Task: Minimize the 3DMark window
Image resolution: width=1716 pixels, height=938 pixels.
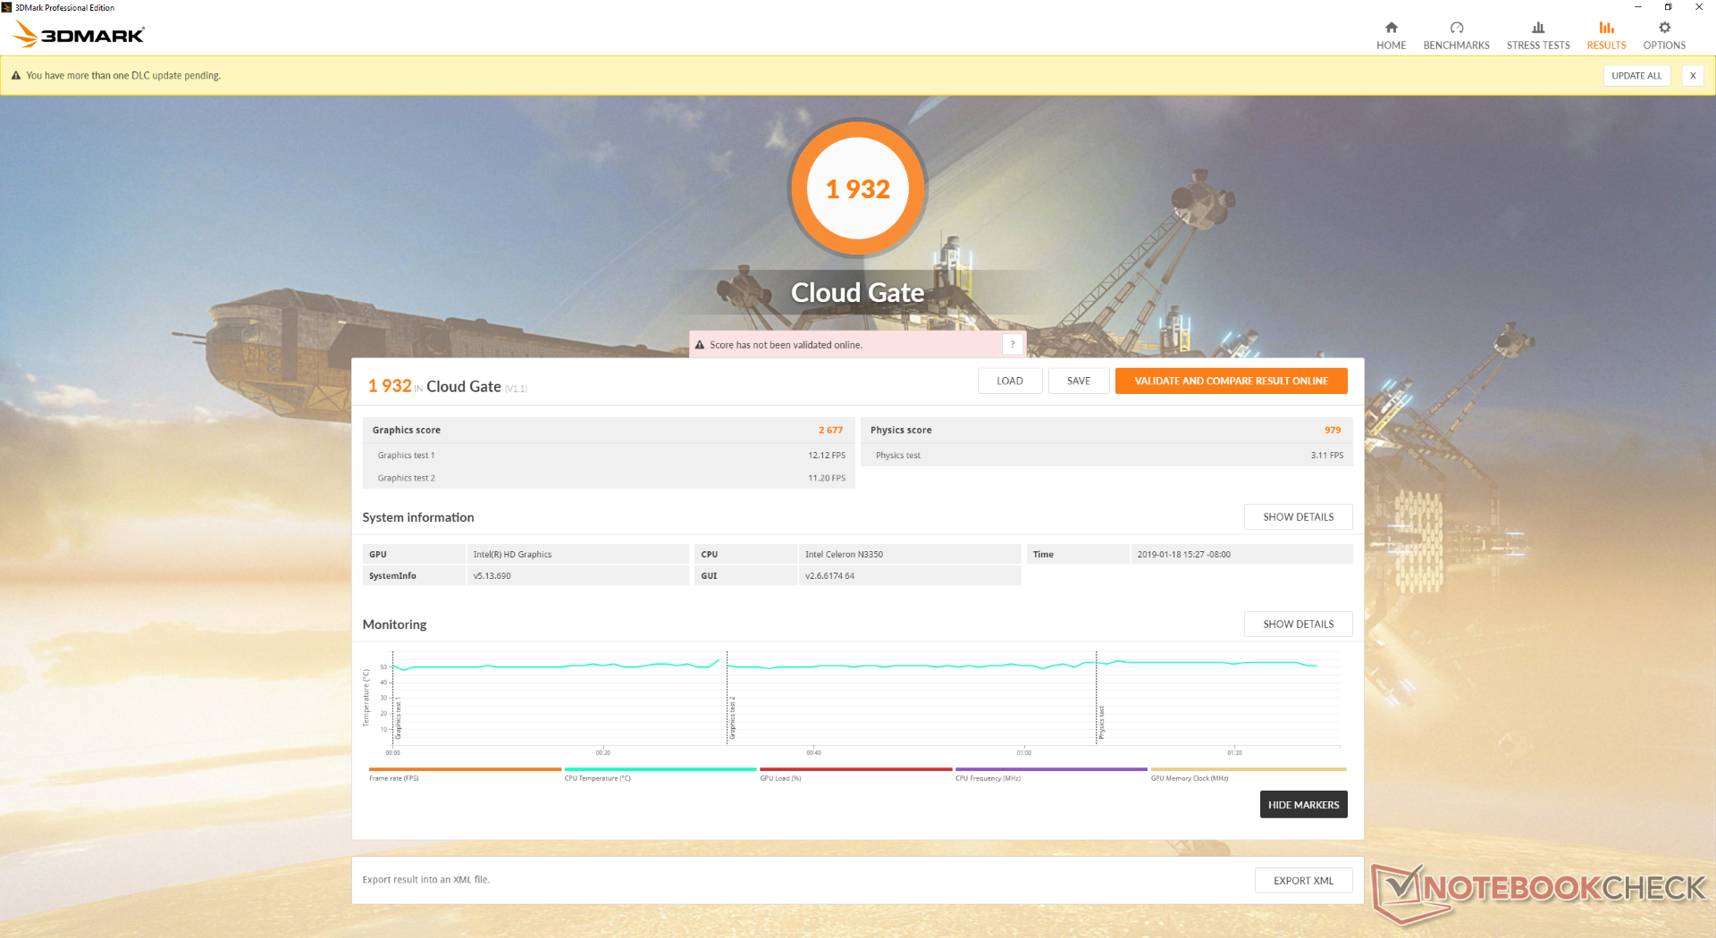Action: [1637, 7]
